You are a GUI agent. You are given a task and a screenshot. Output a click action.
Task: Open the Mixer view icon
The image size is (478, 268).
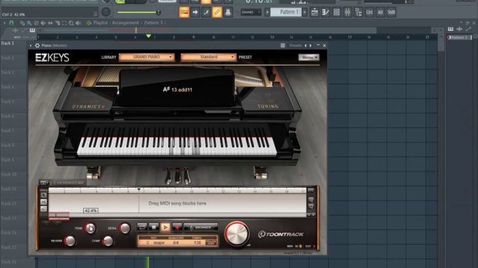pos(347,12)
